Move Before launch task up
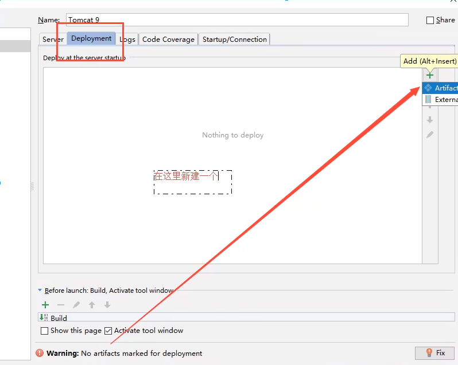This screenshot has height=365, width=458. 91,305
